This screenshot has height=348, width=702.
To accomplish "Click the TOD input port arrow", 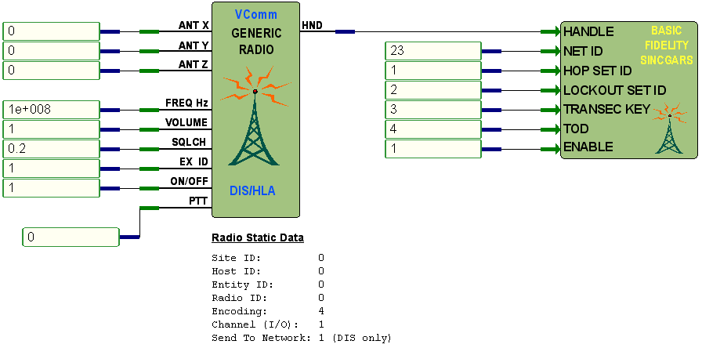I will coord(551,129).
